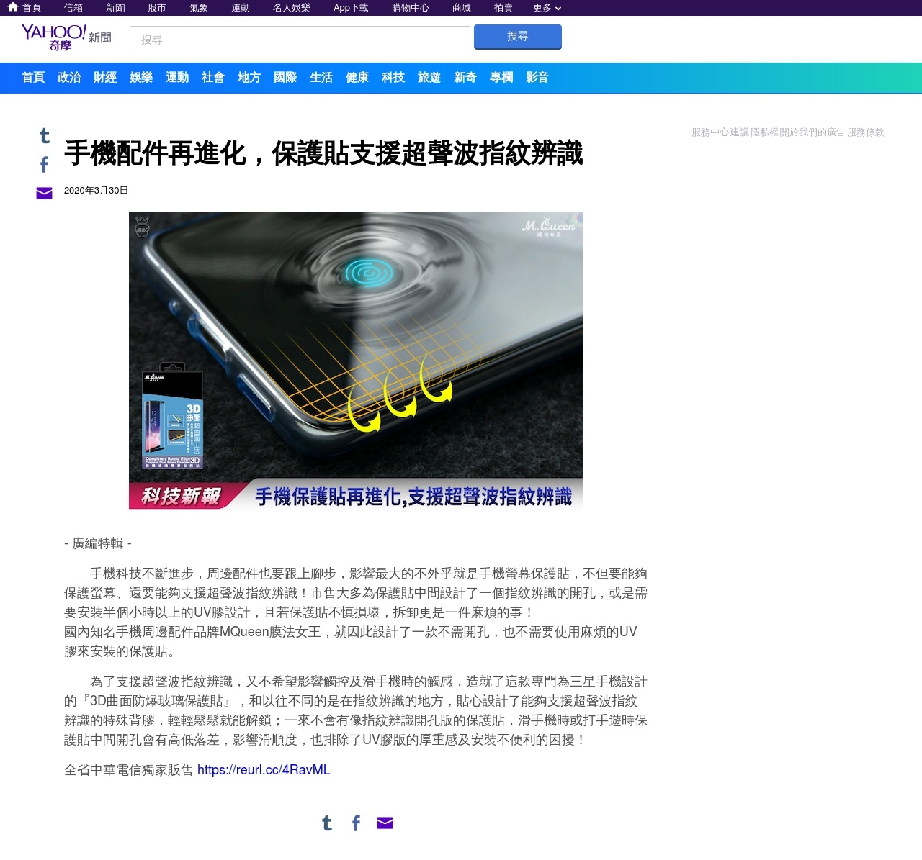Open 股市 in the top bar
Screen dimensions: 922x860
pyautogui.click(x=157, y=8)
